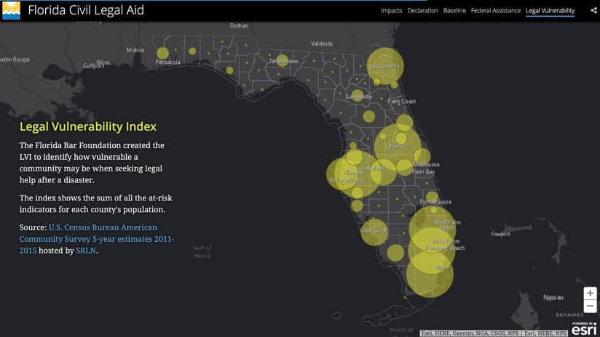
Task: Click the West Palm Beach bubble
Action: (x=433, y=229)
